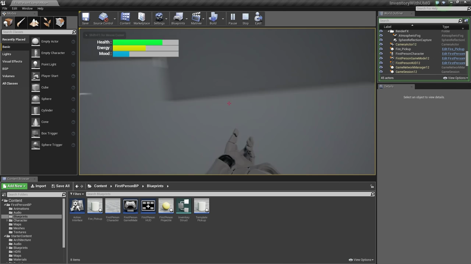Expand the Character folder in tree

(7, 220)
